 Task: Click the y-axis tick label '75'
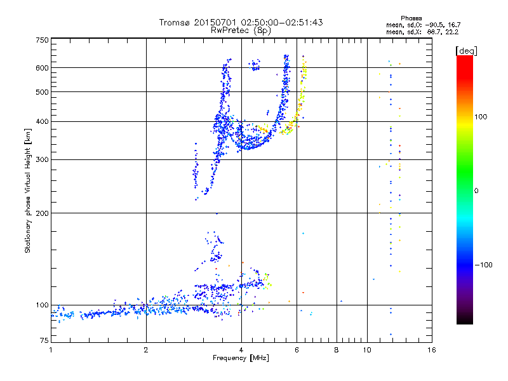pos(44,340)
